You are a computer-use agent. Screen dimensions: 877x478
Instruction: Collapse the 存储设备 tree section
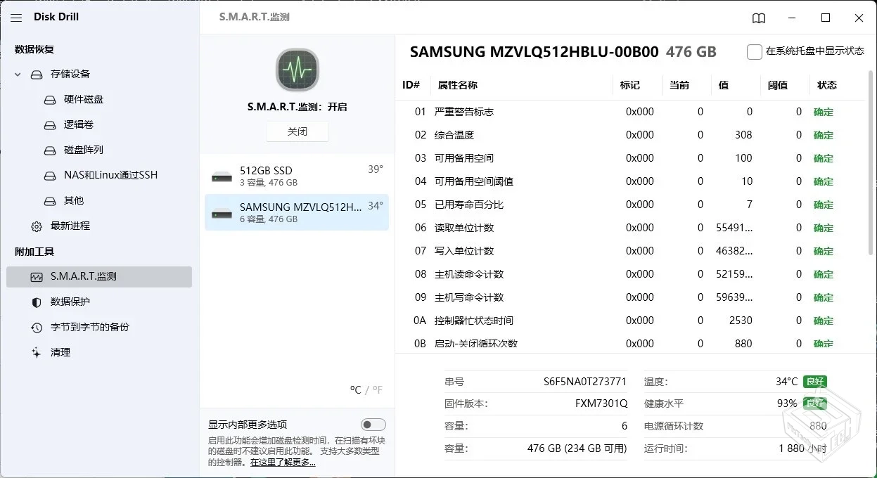(x=17, y=74)
